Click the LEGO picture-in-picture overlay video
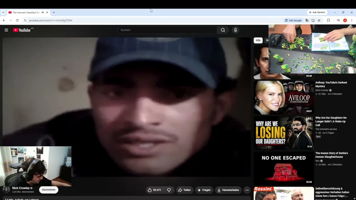Screen dimensions: 356x200 click(312, 49)
